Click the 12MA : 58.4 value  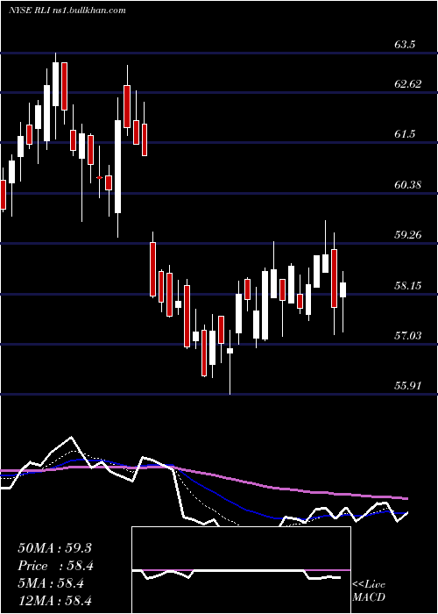coord(54,601)
